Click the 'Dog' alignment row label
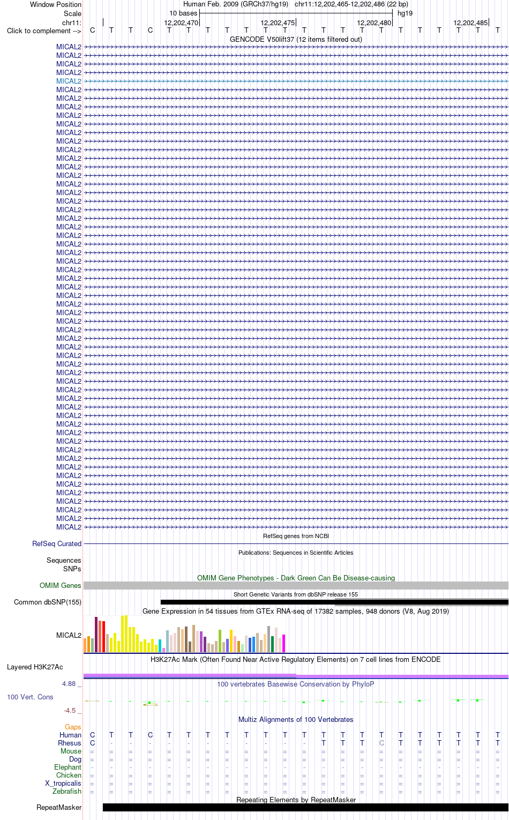The height and width of the screenshot is (820, 509). (x=76, y=759)
